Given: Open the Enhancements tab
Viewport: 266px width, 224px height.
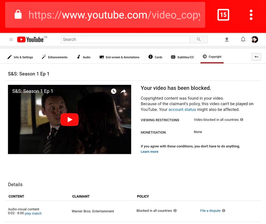Looking at the screenshot, I should pos(55,57).
